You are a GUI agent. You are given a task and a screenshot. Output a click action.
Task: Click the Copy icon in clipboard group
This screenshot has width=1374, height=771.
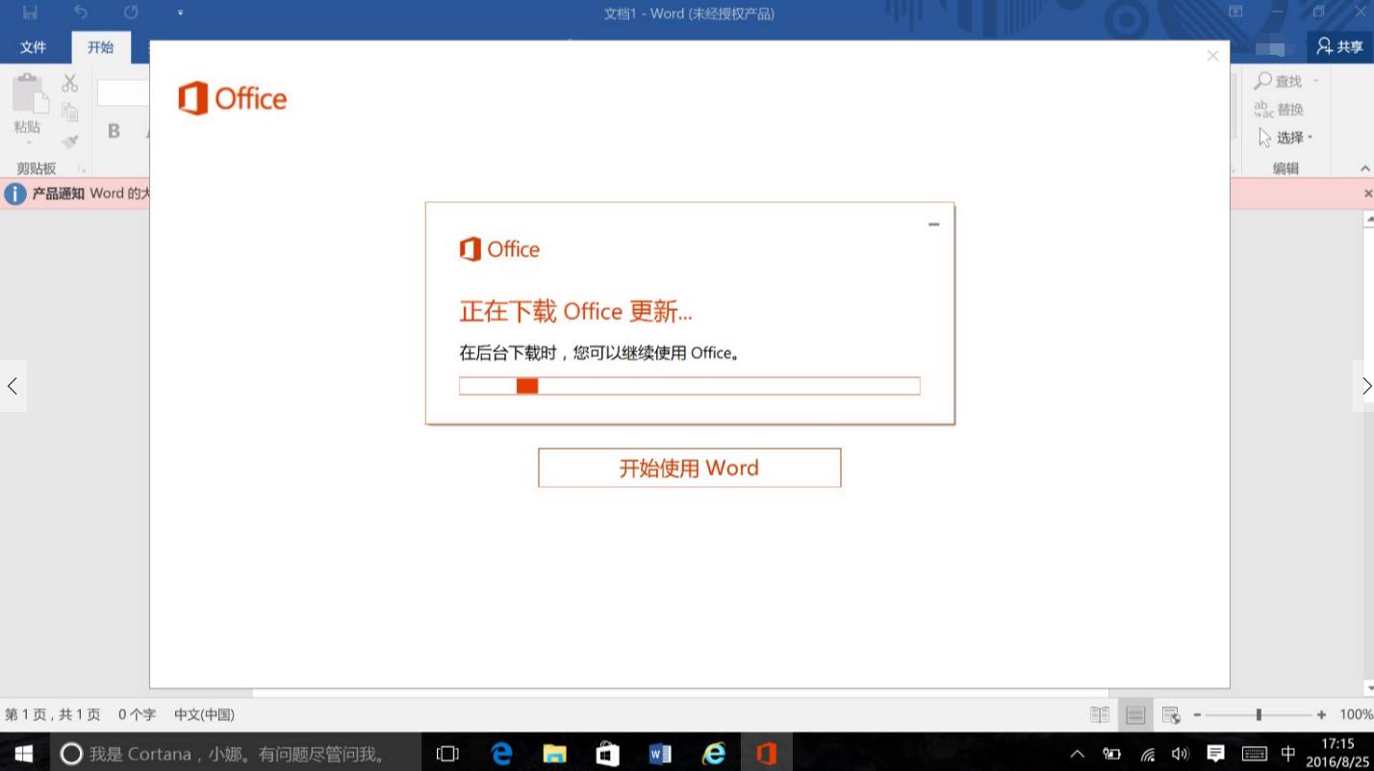(68, 111)
